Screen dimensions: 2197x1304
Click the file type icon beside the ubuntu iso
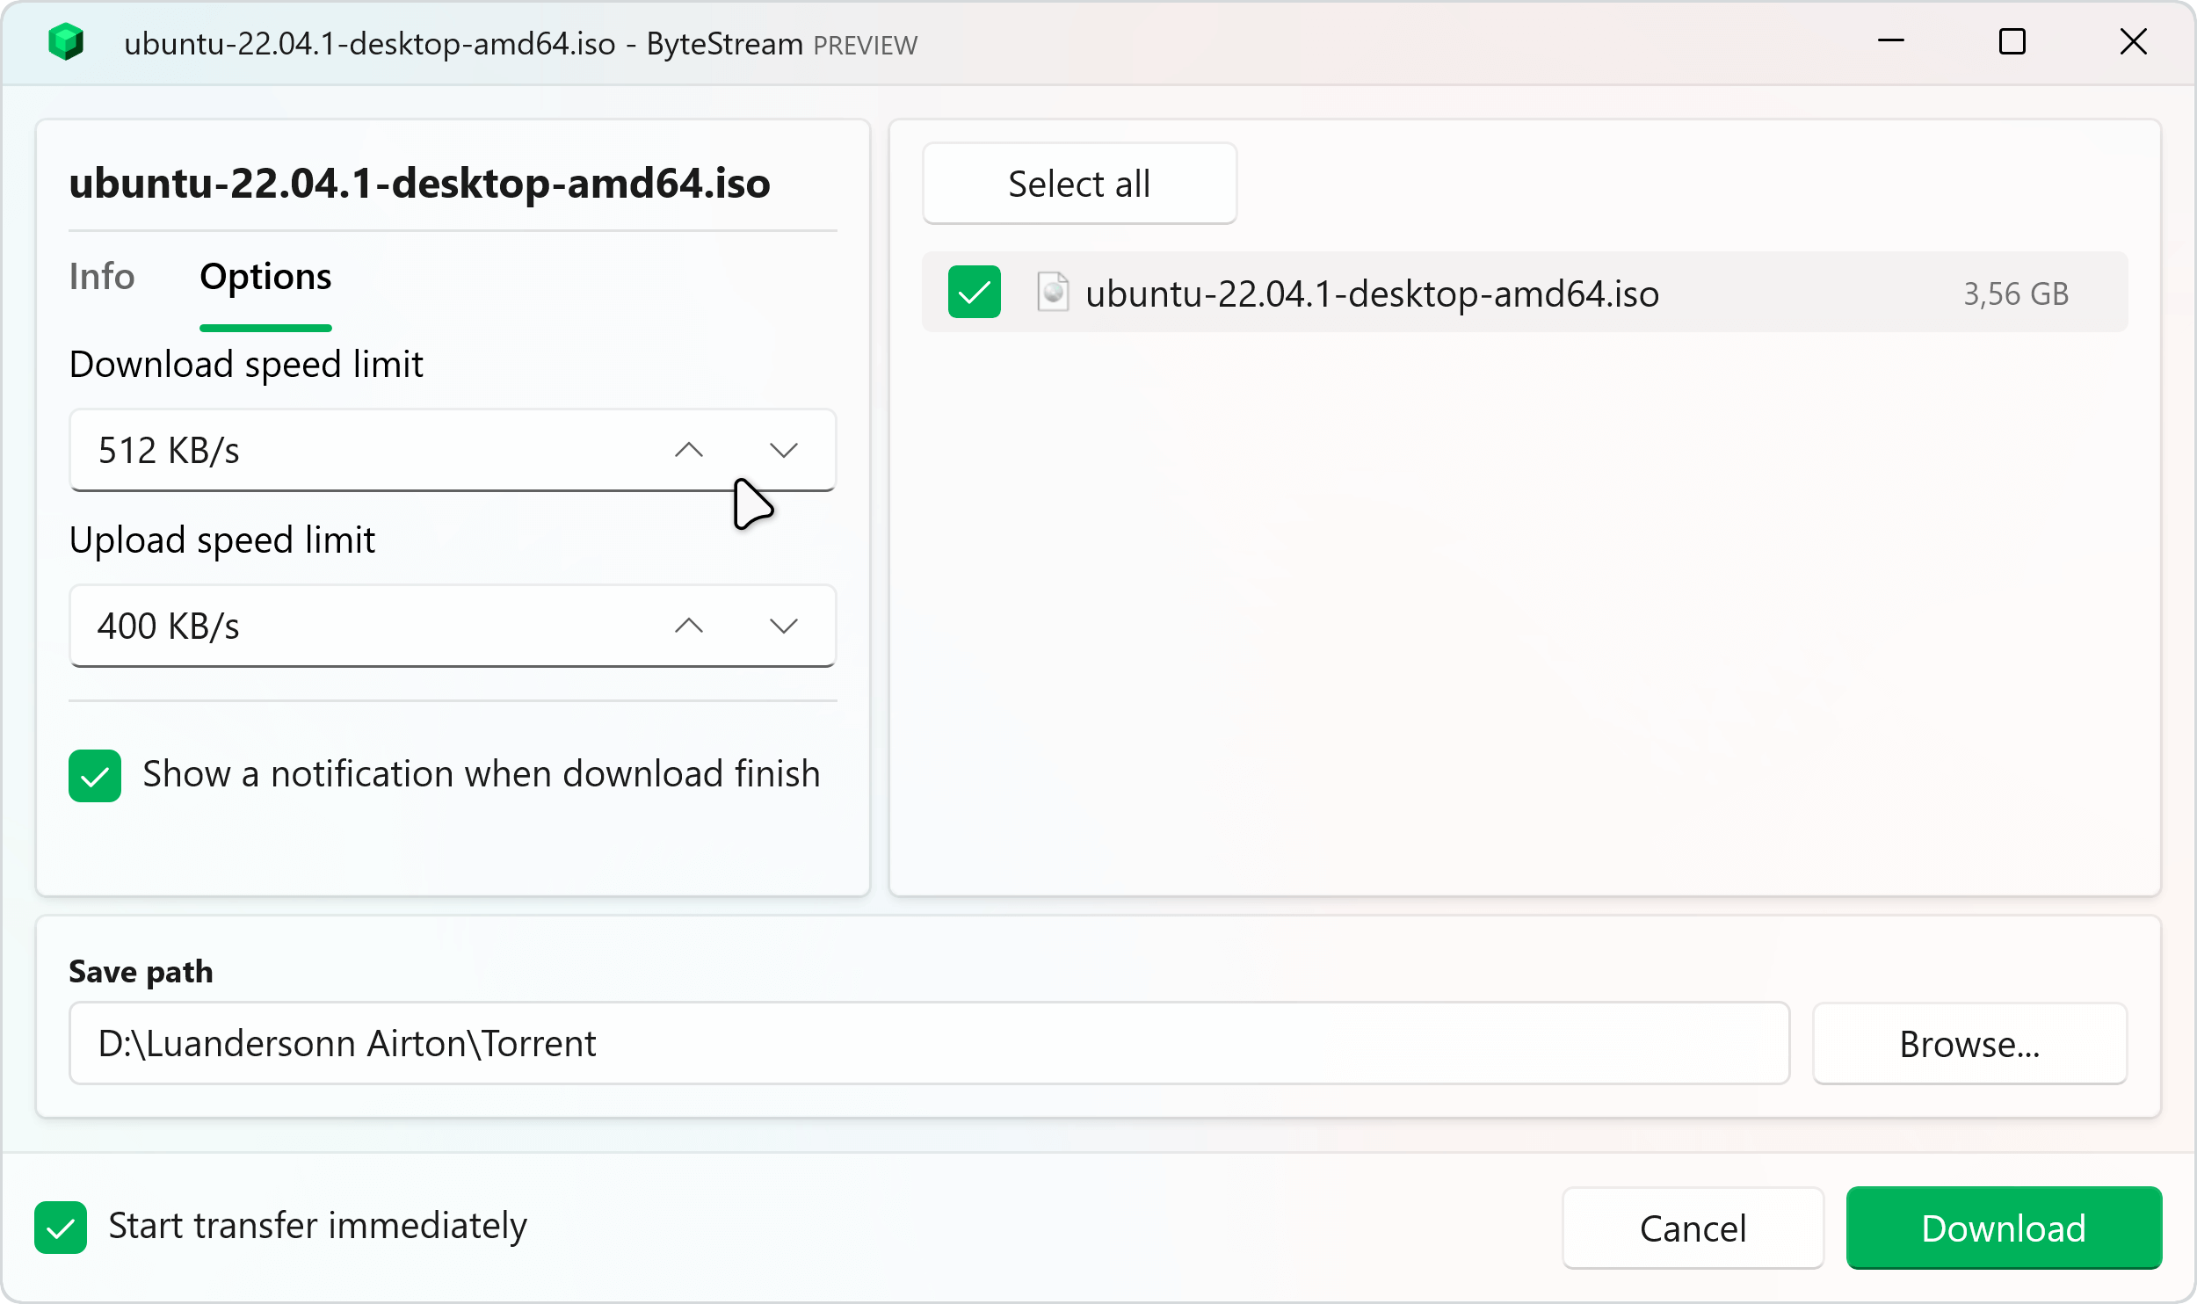pos(1052,293)
